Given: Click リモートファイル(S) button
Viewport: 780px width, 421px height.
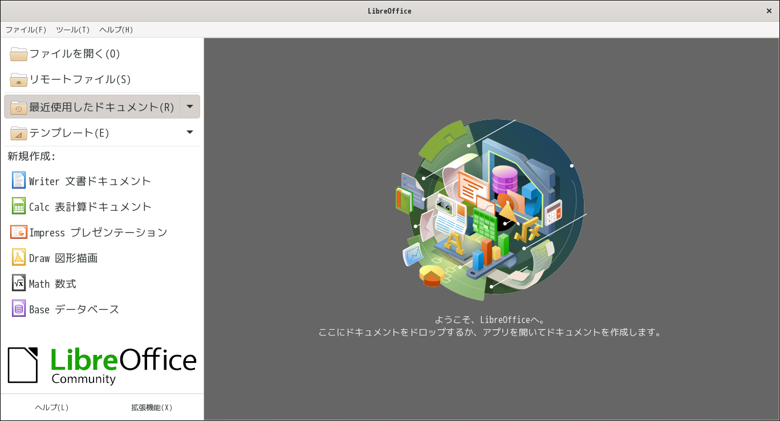Looking at the screenshot, I should [x=102, y=79].
